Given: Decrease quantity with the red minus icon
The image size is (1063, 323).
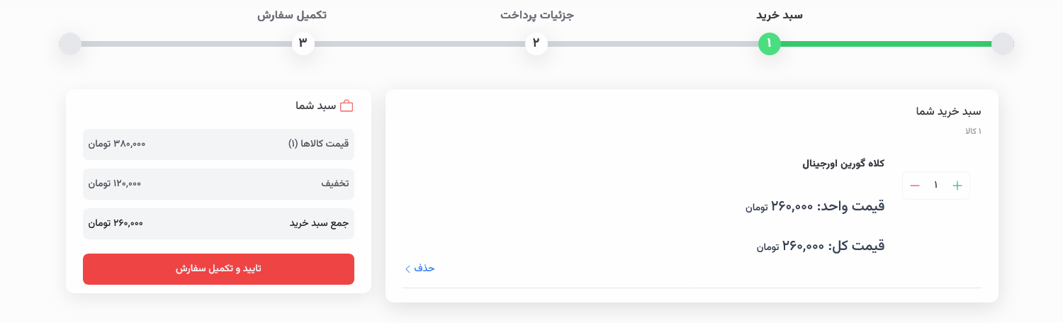Looking at the screenshot, I should (915, 186).
